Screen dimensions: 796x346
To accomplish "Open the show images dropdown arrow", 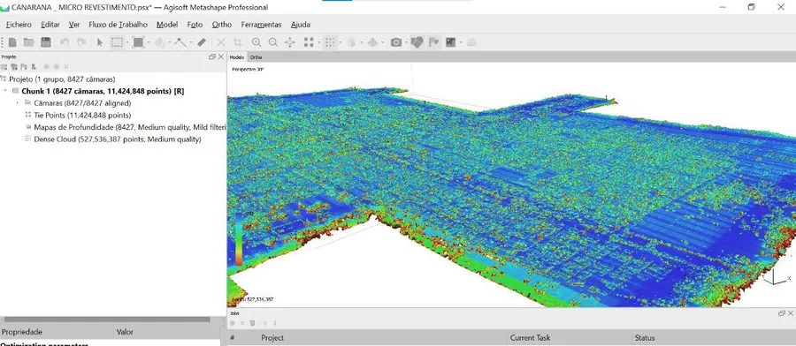I will pos(461,42).
